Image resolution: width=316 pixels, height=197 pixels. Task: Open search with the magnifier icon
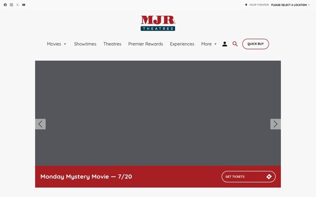click(235, 44)
